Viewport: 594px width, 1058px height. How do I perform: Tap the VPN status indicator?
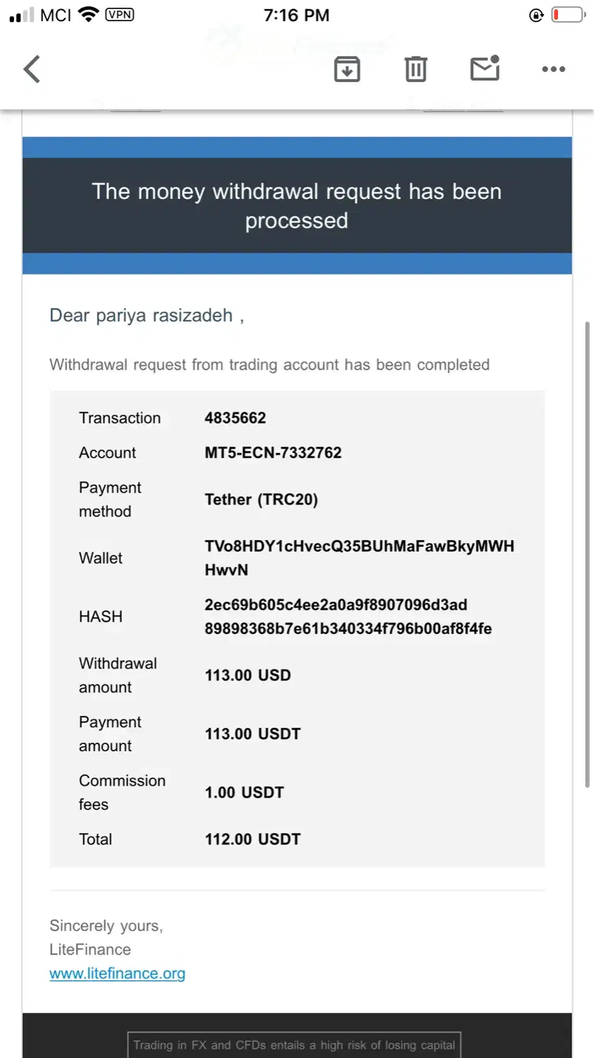coord(120,15)
